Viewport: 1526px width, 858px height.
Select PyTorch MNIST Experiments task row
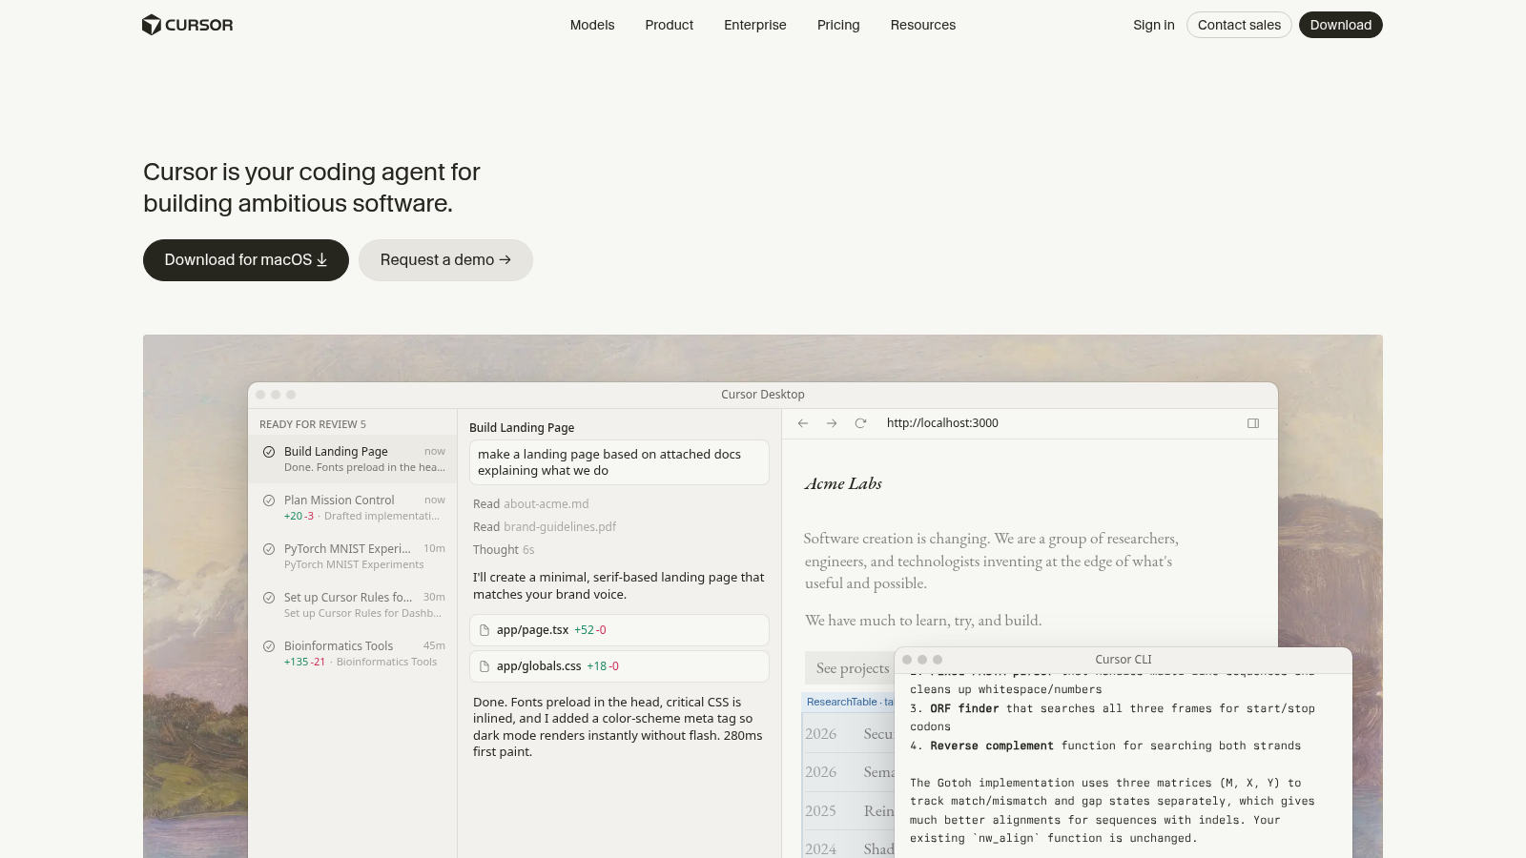(x=353, y=557)
